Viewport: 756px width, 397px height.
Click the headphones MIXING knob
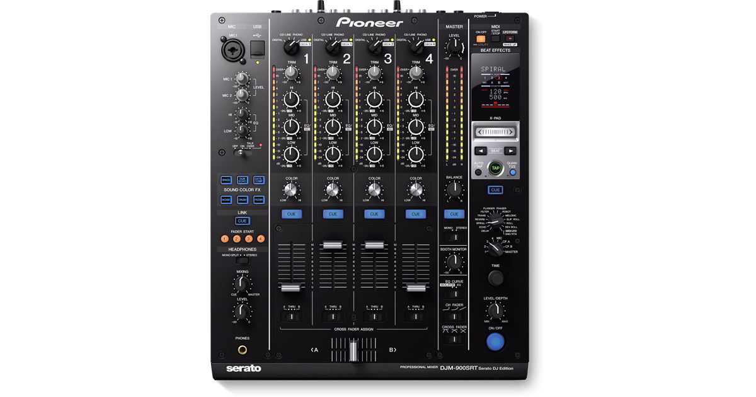point(242,283)
